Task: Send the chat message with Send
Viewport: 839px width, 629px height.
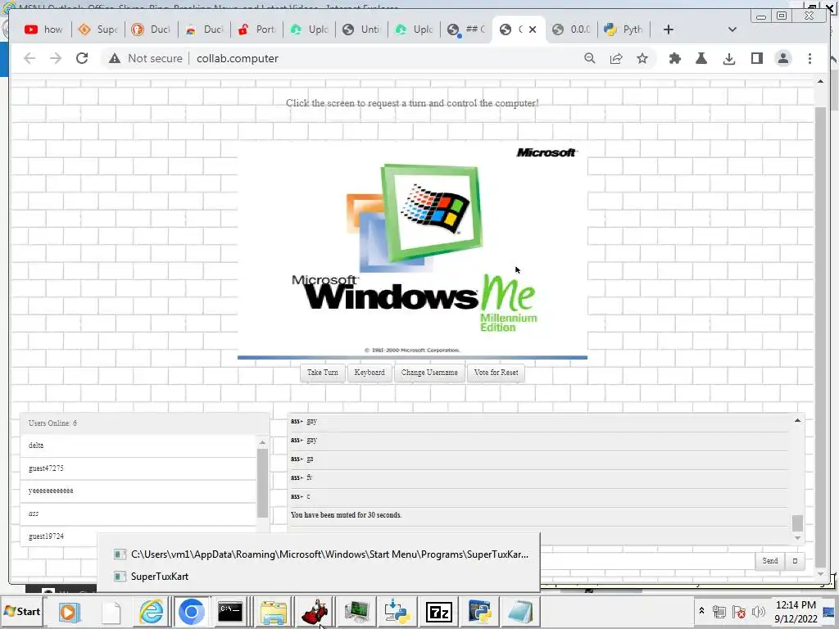Action: point(769,560)
